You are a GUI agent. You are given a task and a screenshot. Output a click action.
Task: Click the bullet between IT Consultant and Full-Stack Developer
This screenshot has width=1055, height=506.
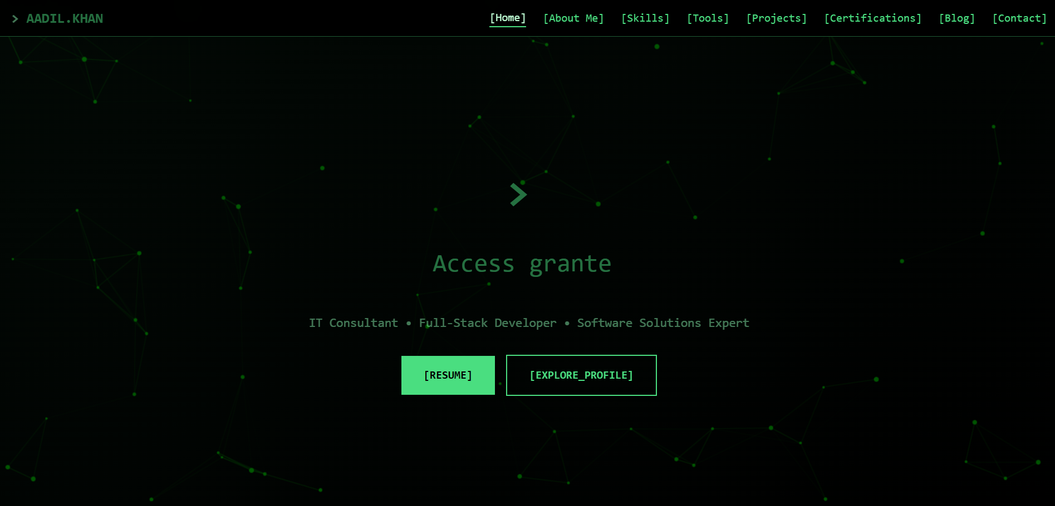click(x=409, y=323)
